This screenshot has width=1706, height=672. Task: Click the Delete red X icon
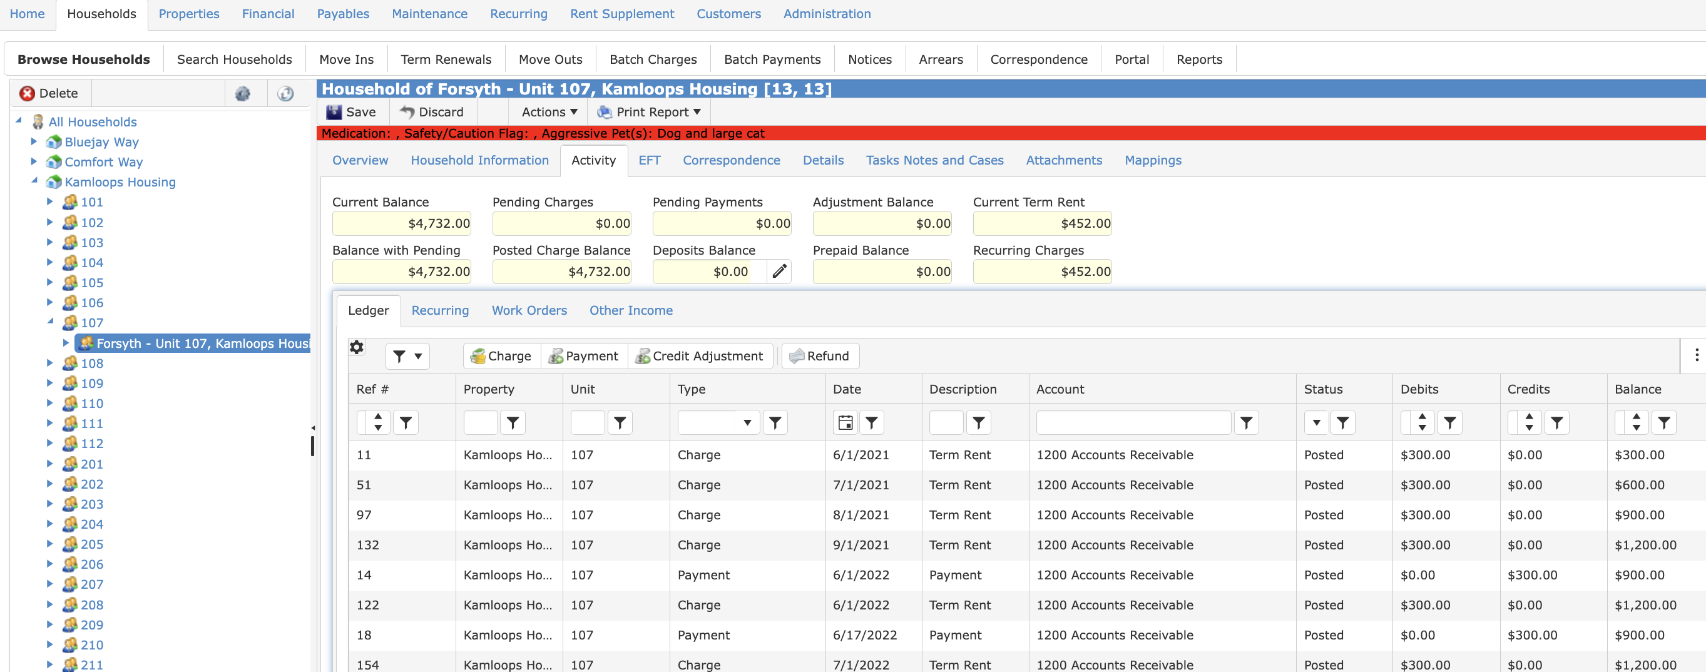27,93
